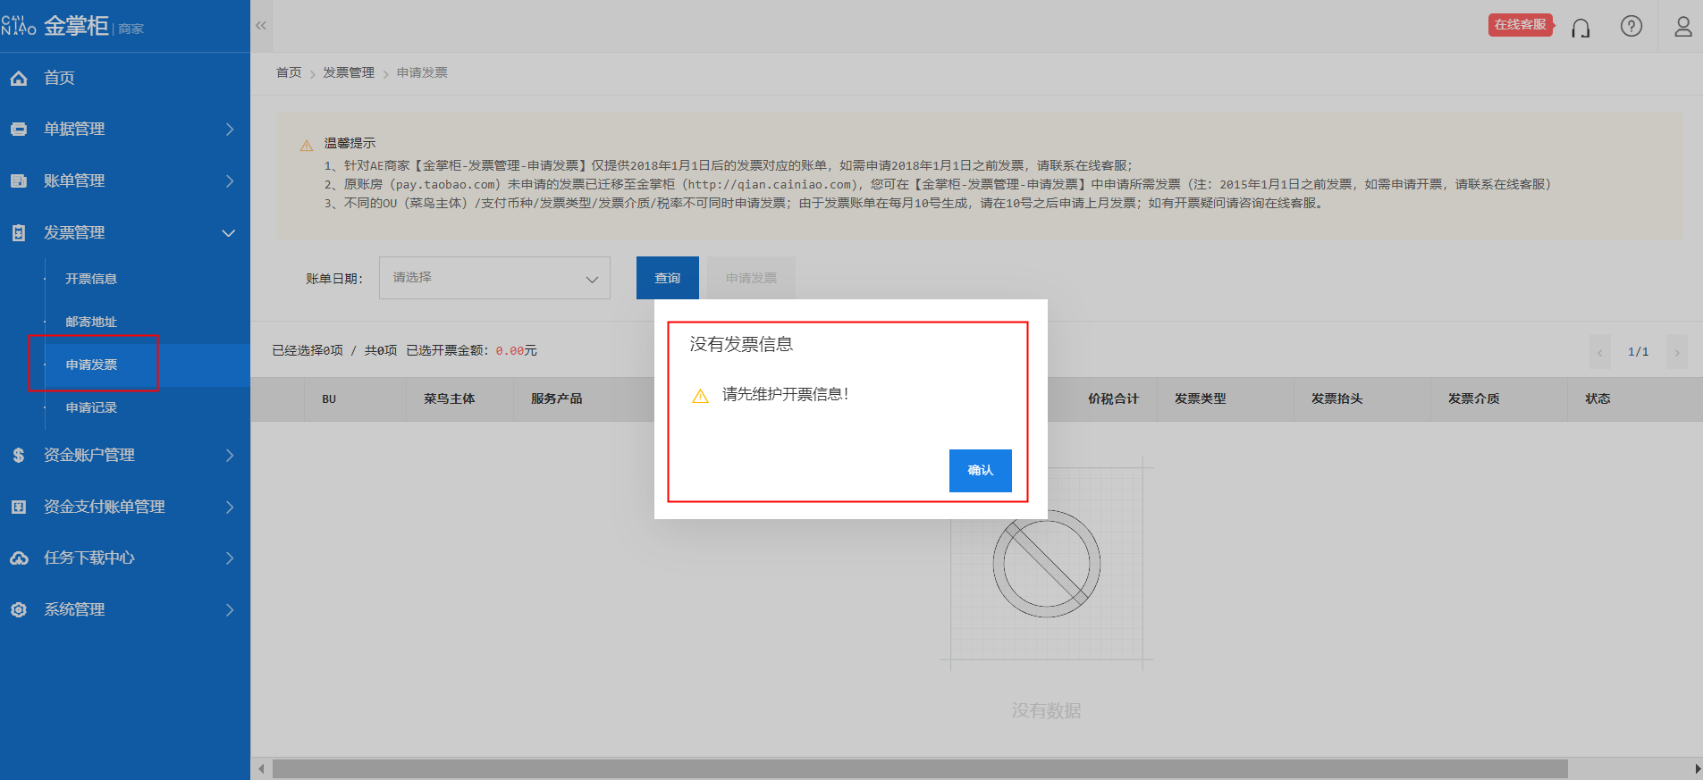Click the 发票抬头 column header
The width and height of the screenshot is (1703, 780).
pyautogui.click(x=1337, y=398)
